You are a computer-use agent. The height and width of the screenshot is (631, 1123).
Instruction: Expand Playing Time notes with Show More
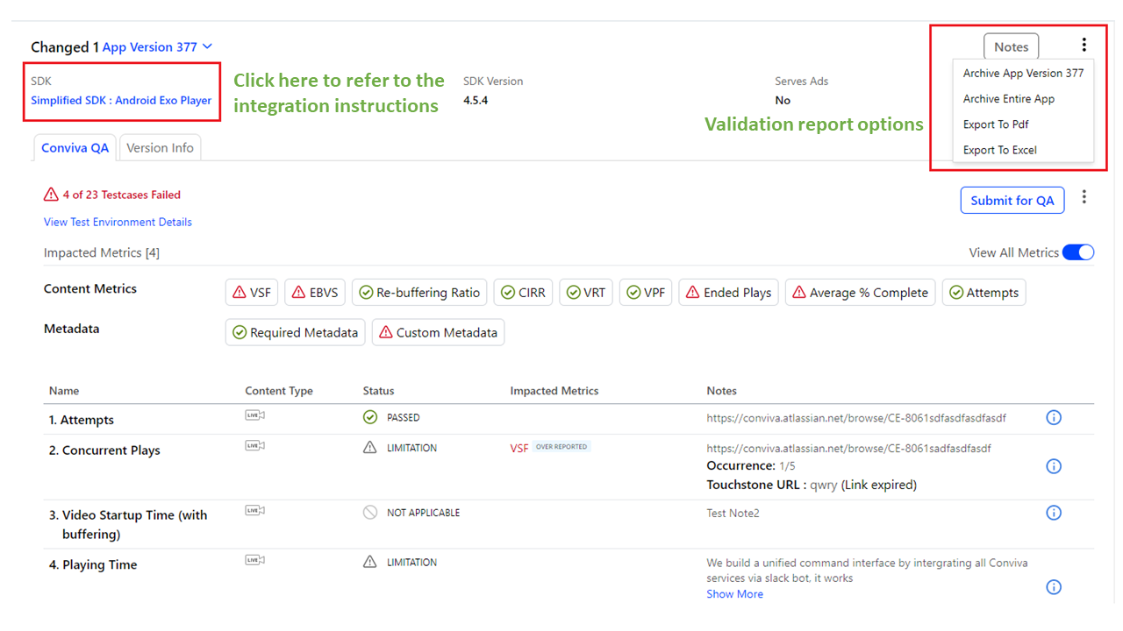coord(735,594)
